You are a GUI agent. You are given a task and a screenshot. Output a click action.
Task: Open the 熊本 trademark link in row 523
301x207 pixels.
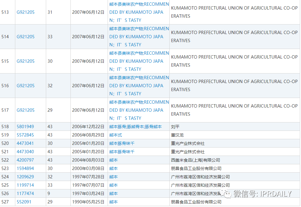[113, 168]
